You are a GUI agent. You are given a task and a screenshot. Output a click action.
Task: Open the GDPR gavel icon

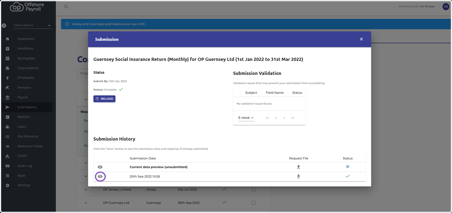click(x=8, y=156)
